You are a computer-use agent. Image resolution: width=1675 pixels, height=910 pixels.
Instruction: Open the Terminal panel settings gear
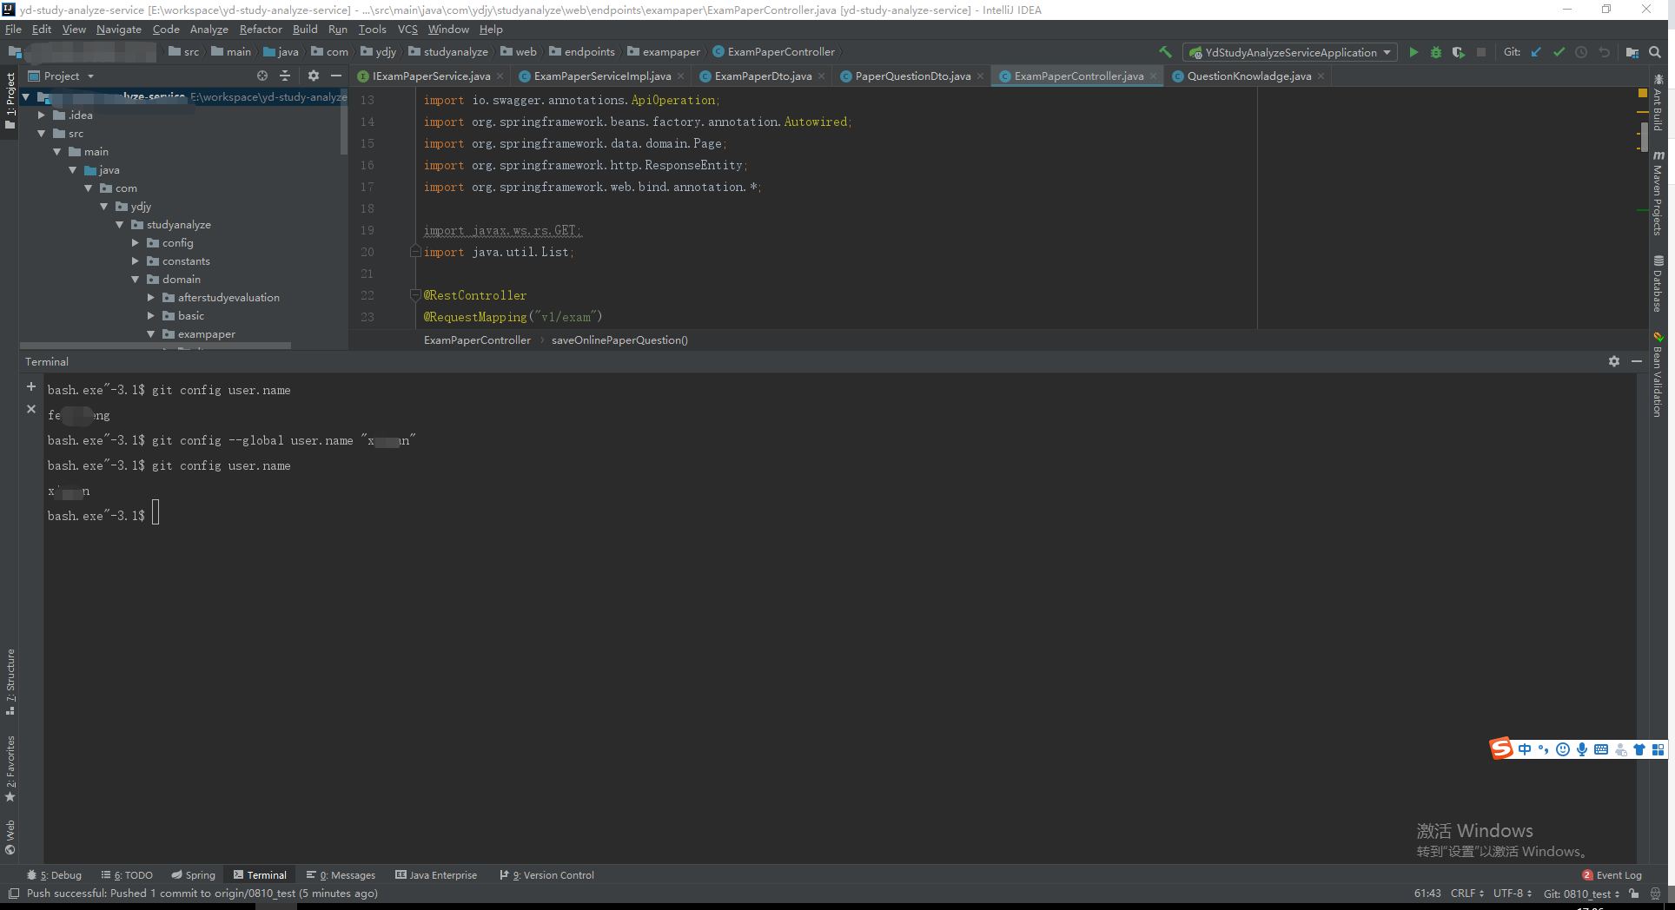point(1614,361)
